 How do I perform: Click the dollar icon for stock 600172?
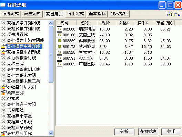(x=59, y=46)
